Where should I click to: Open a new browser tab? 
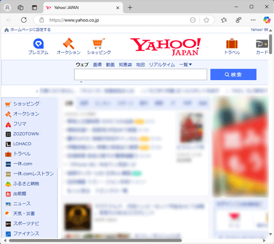130,8
